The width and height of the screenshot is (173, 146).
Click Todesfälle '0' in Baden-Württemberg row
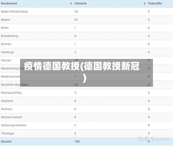149,12
